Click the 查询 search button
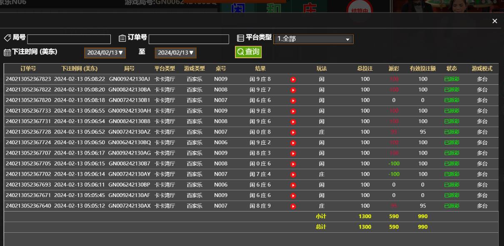The height and width of the screenshot is (246, 504). (x=248, y=52)
